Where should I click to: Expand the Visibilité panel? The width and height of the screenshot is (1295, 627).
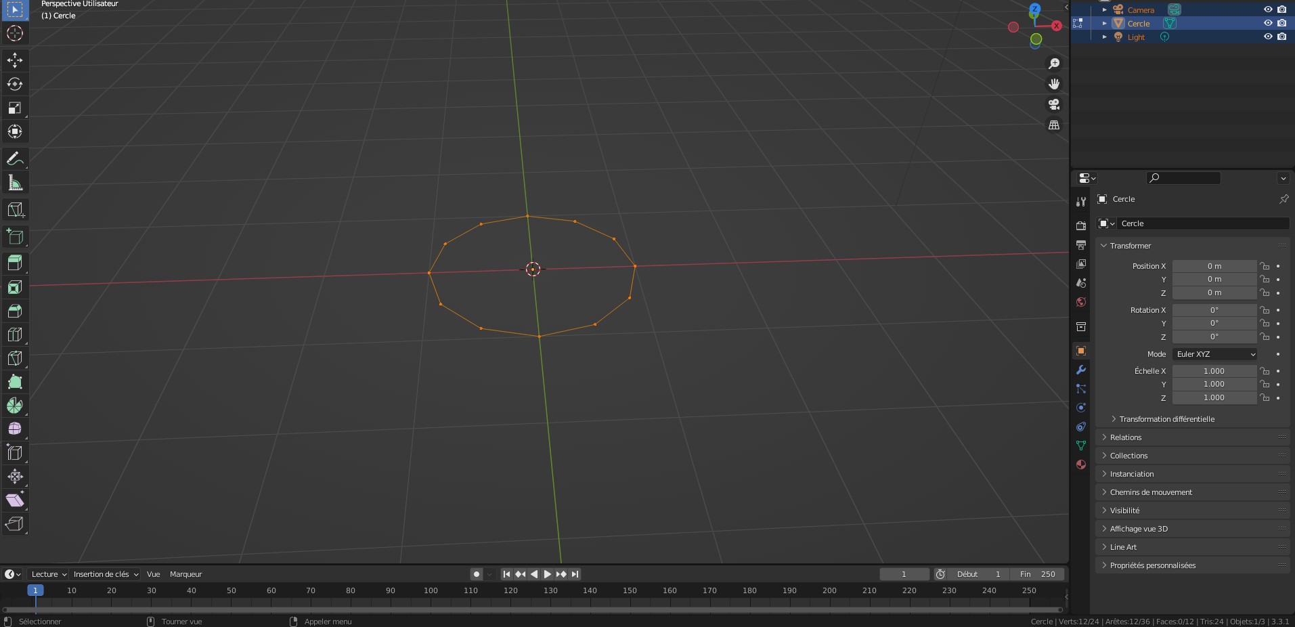pyautogui.click(x=1124, y=511)
